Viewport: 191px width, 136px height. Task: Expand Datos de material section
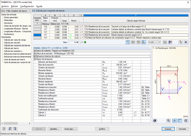tap(35, 51)
